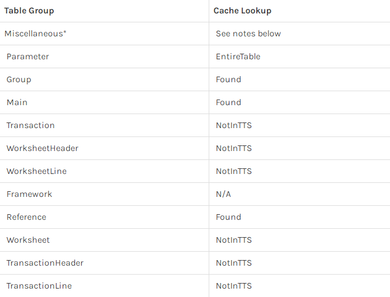The height and width of the screenshot is (297, 390).
Task: Click the 'See notes below' cell
Action: (x=248, y=34)
